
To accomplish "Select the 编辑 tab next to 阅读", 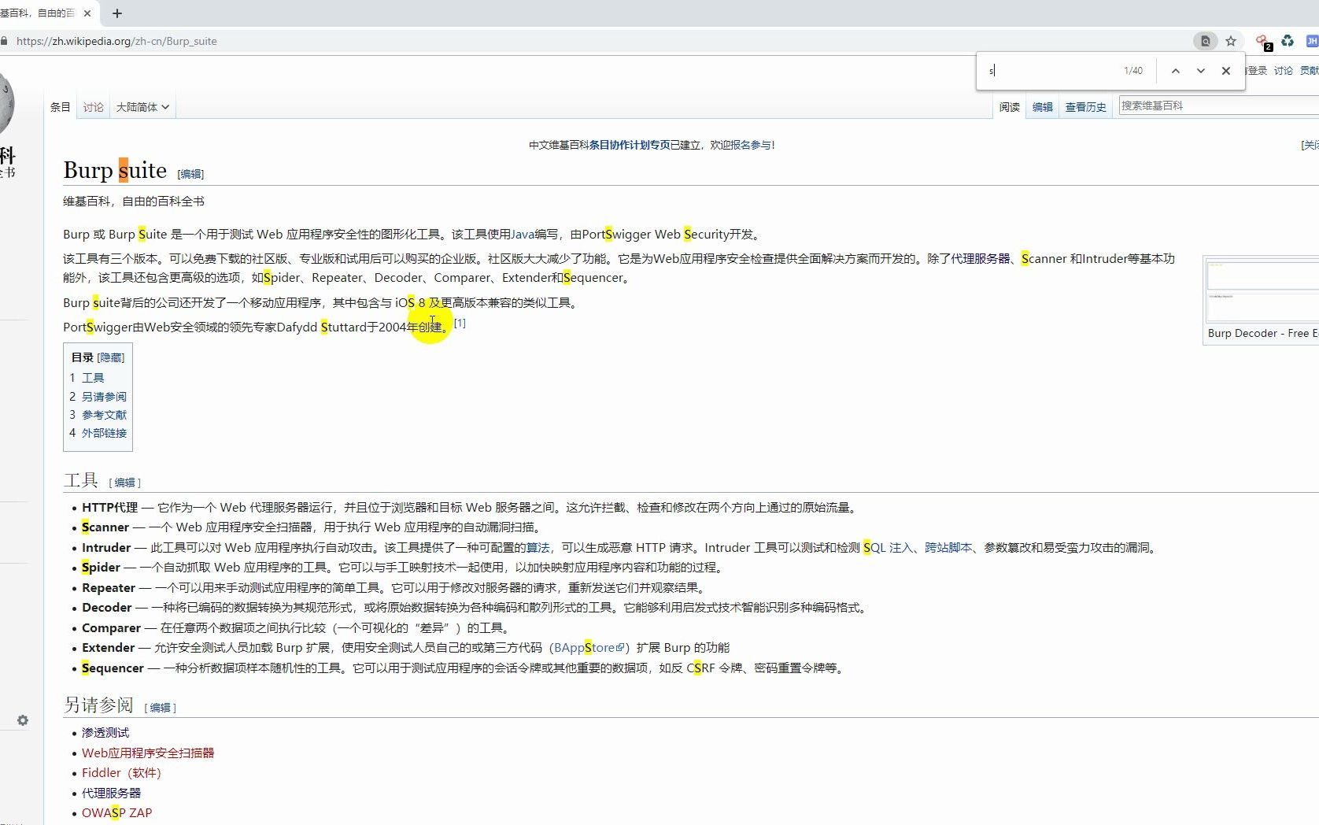I will (1043, 107).
